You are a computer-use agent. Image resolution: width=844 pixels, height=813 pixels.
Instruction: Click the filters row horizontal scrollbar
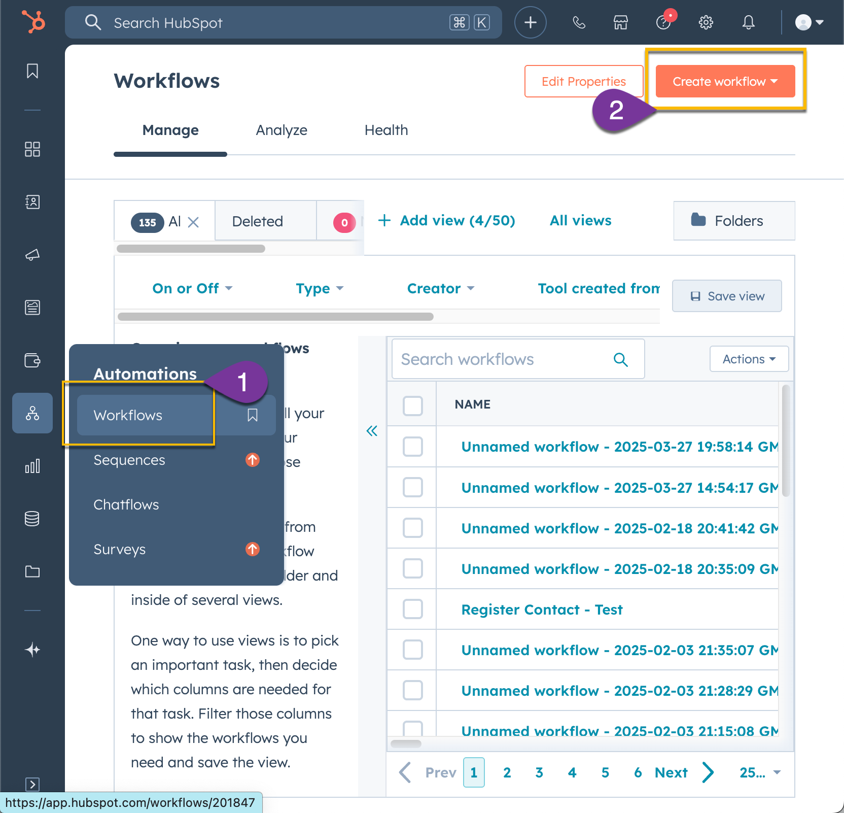click(275, 317)
